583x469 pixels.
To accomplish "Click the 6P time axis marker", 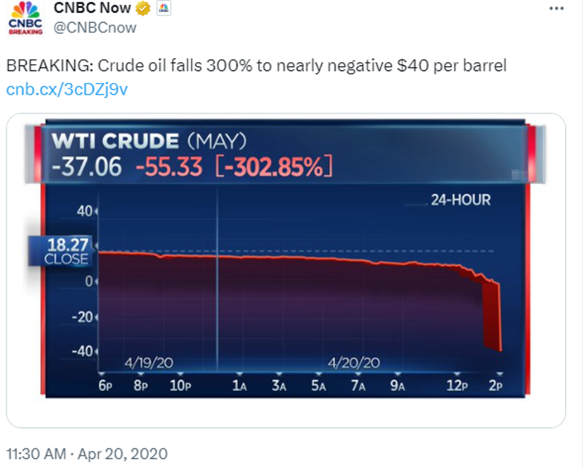I will pos(105,386).
